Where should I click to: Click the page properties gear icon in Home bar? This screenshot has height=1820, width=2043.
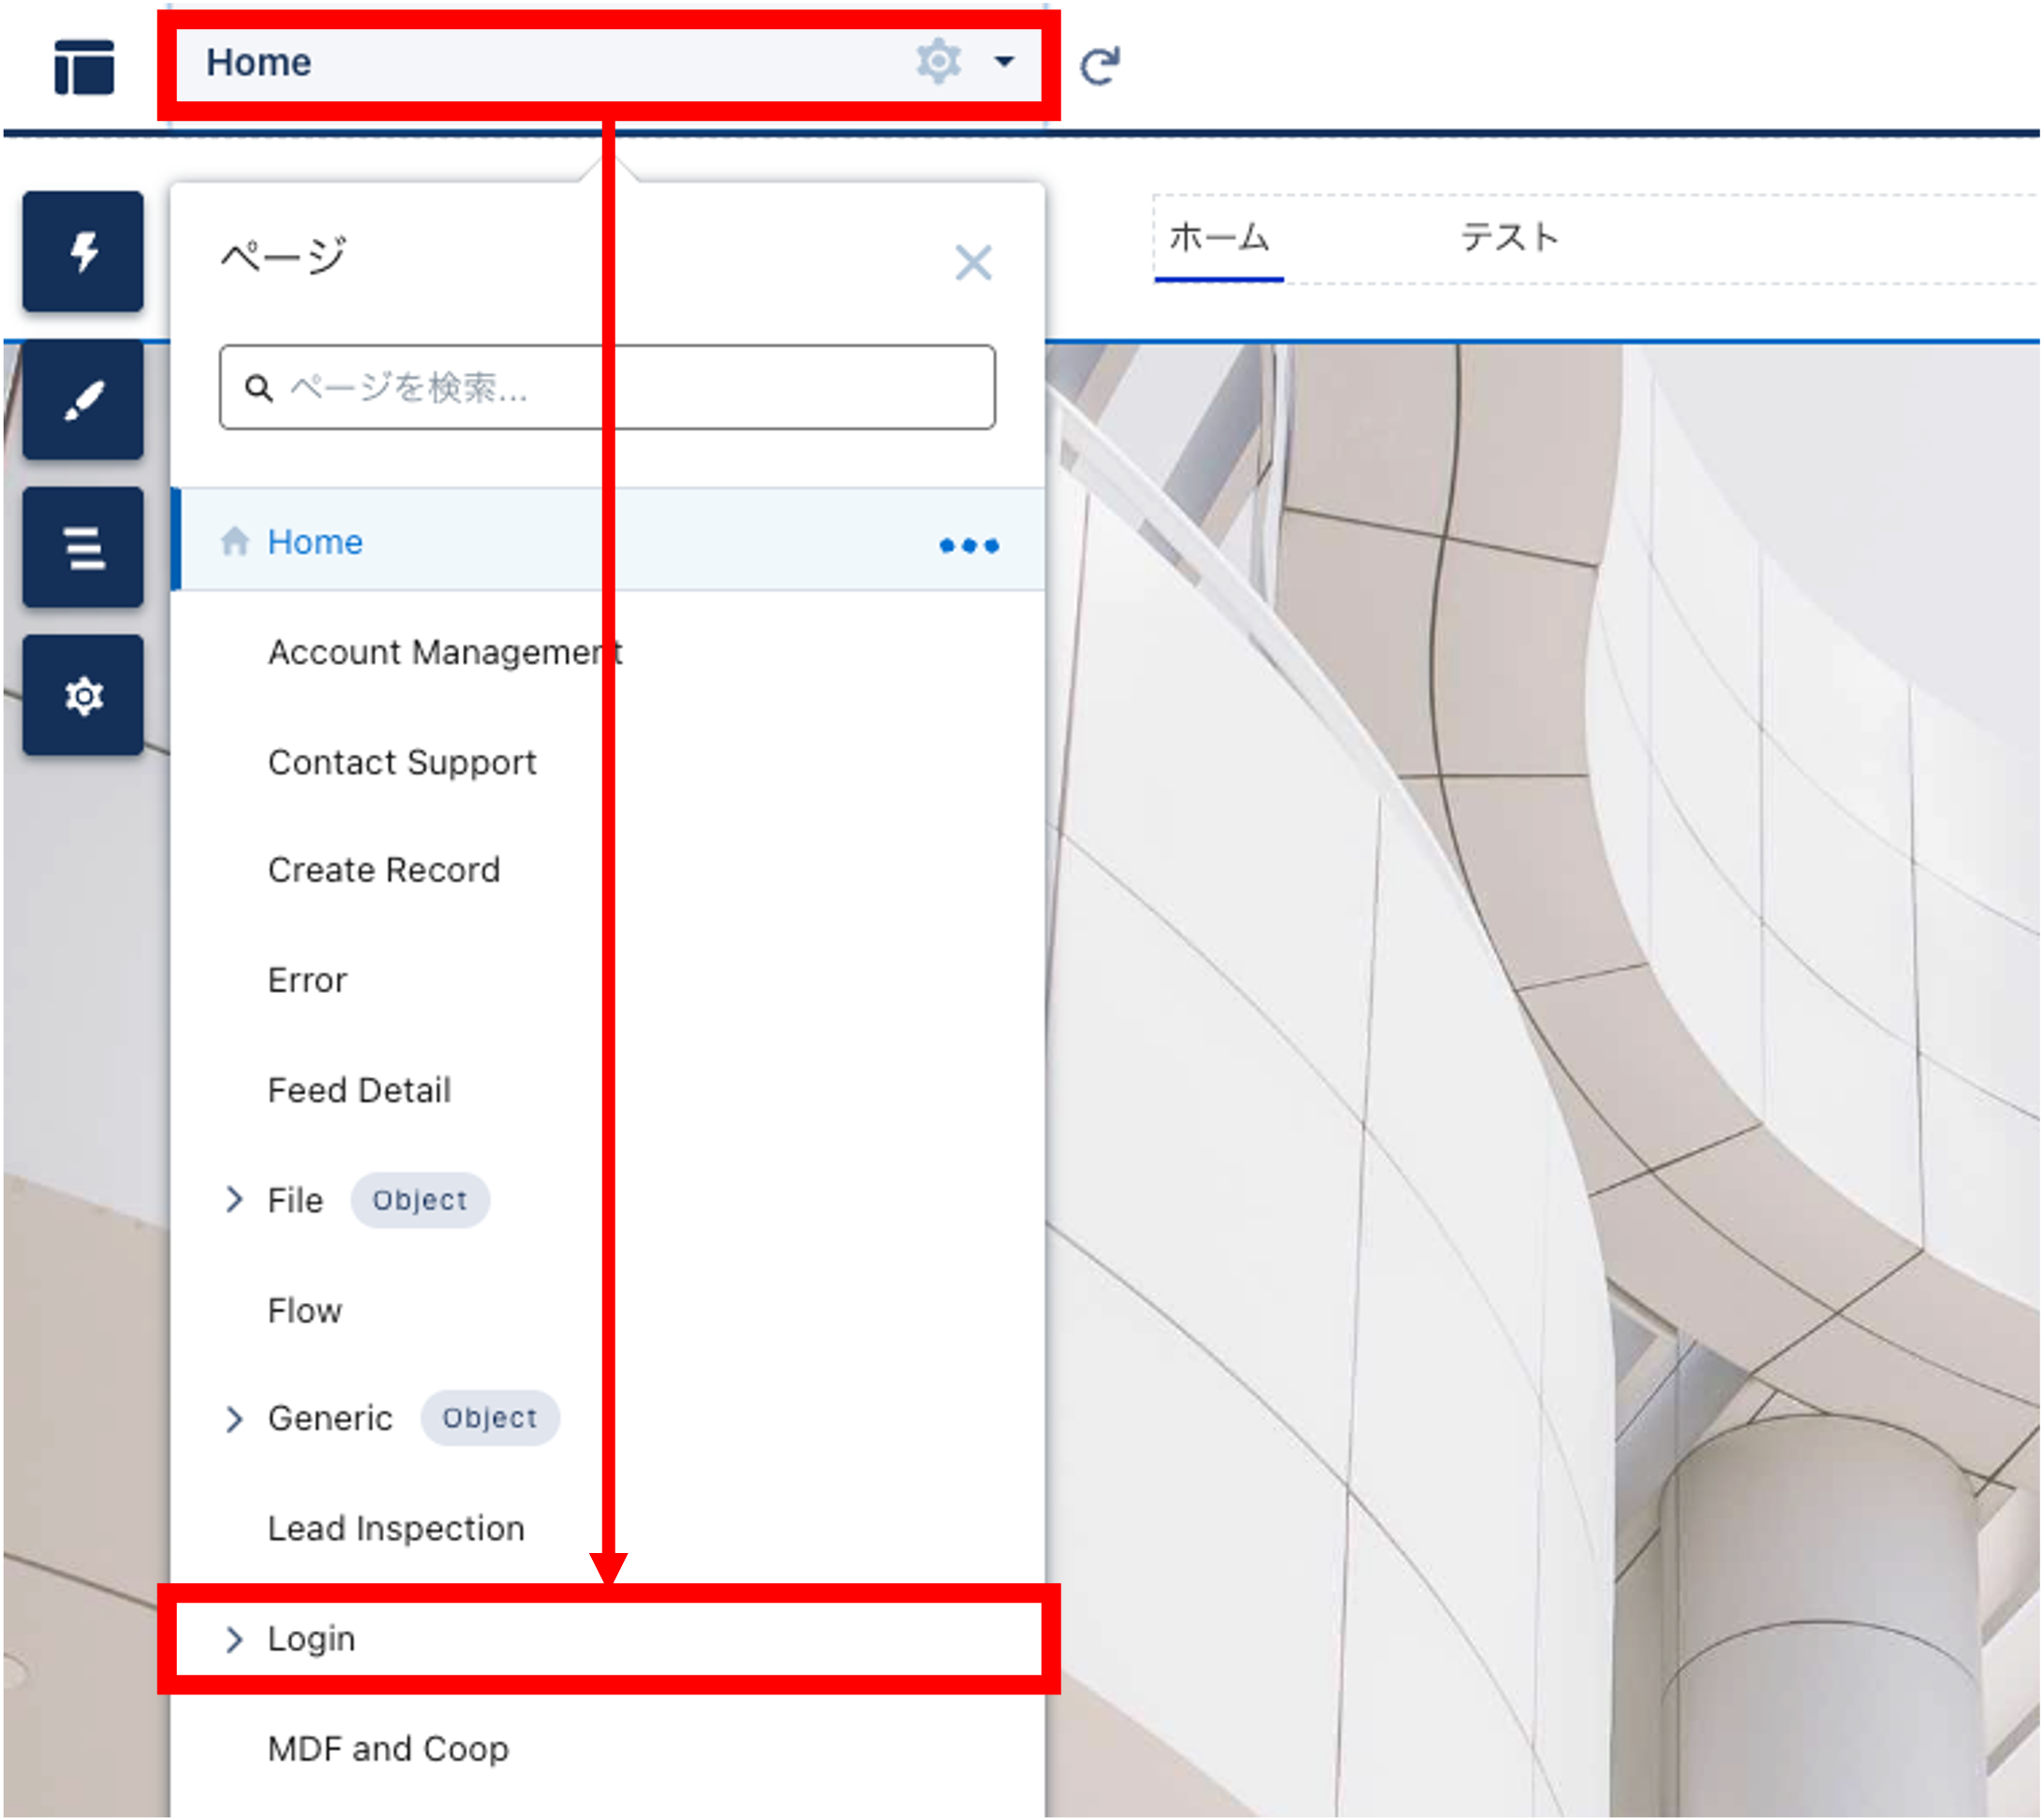(938, 62)
